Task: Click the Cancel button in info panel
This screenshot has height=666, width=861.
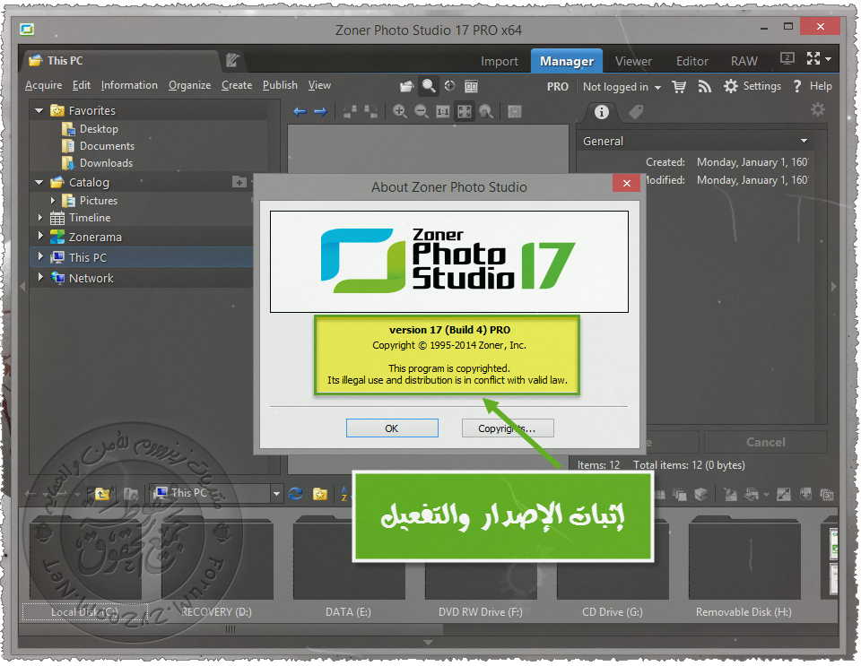Action: (765, 442)
